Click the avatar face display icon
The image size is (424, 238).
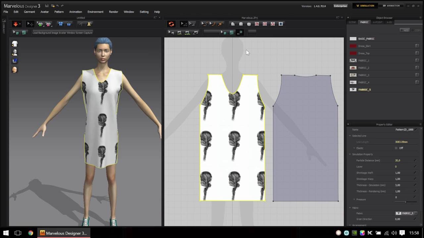tap(15, 70)
